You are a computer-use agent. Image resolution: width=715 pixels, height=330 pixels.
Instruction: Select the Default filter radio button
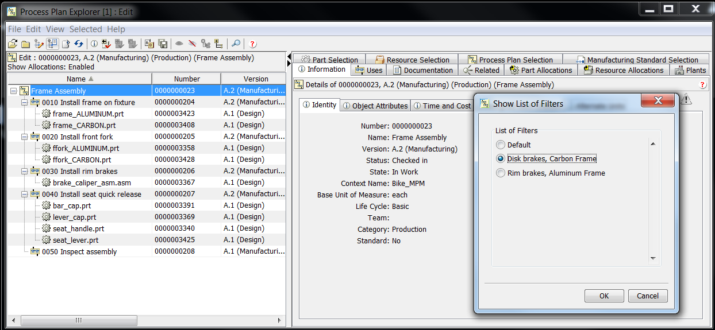click(x=501, y=145)
